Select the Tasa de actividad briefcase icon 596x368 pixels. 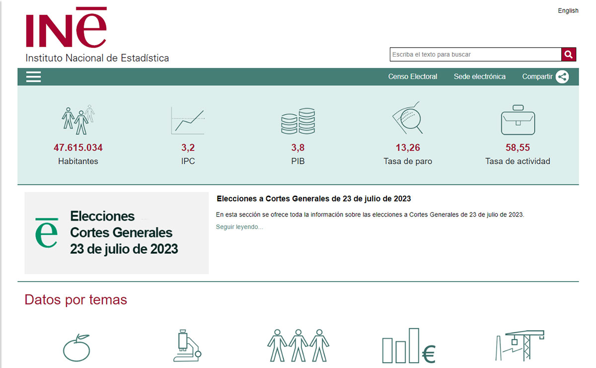[x=518, y=119]
